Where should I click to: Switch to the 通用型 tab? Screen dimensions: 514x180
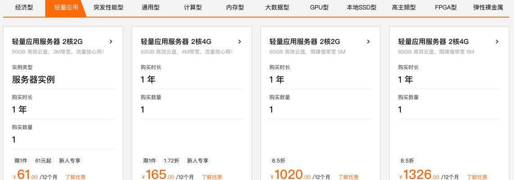click(150, 8)
